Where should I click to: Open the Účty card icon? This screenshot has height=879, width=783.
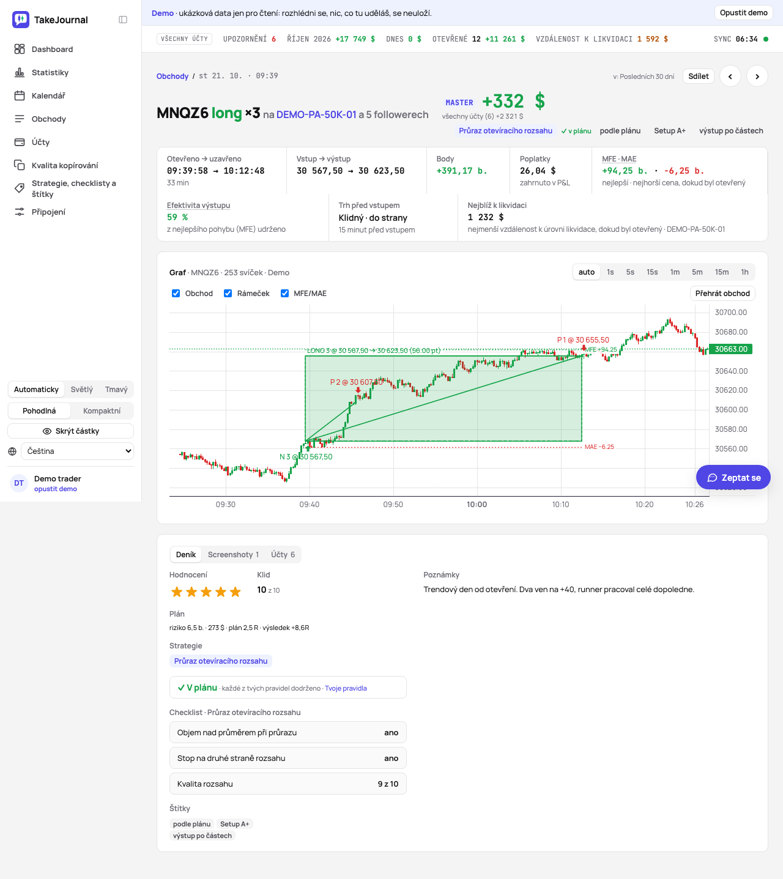point(20,142)
